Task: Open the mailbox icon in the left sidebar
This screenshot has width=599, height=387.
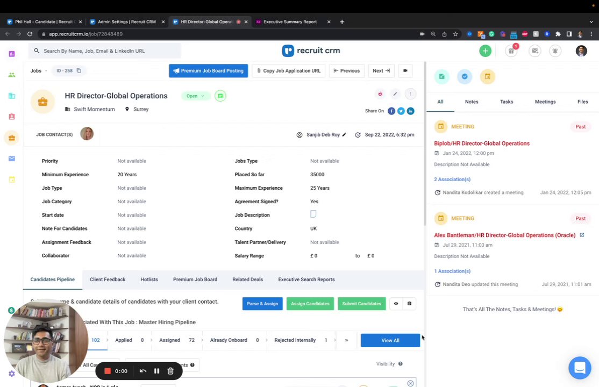Action: (x=11, y=159)
